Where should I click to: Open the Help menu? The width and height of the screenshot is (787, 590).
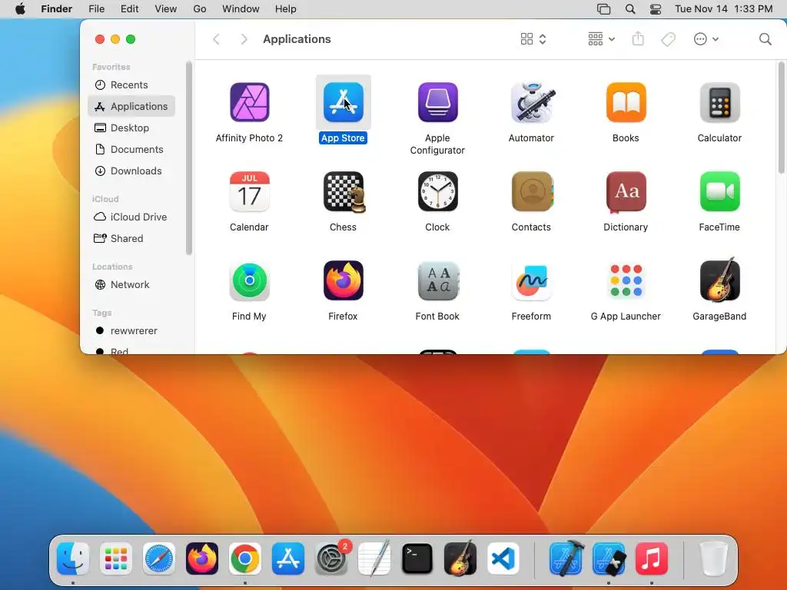[286, 9]
